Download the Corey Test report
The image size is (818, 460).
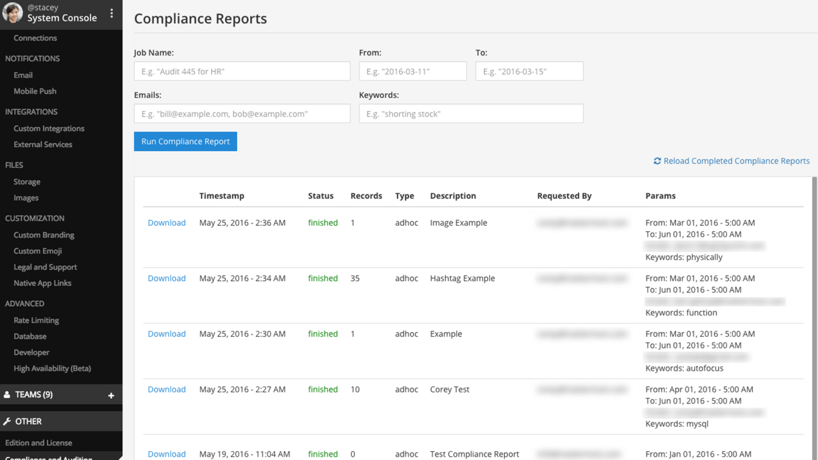tap(167, 389)
